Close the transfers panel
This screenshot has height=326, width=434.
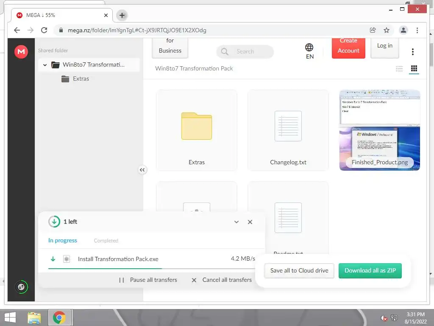tap(250, 222)
